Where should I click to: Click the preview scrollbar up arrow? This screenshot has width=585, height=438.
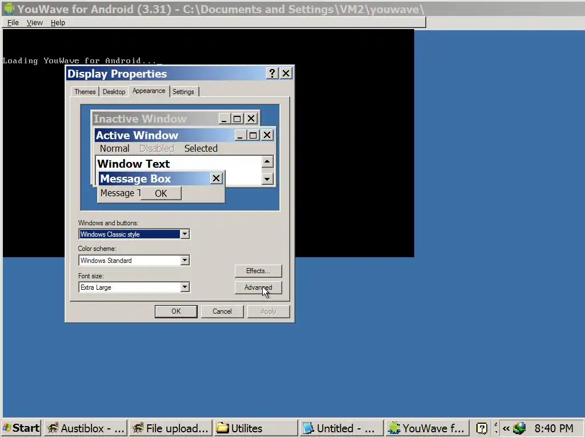point(267,161)
